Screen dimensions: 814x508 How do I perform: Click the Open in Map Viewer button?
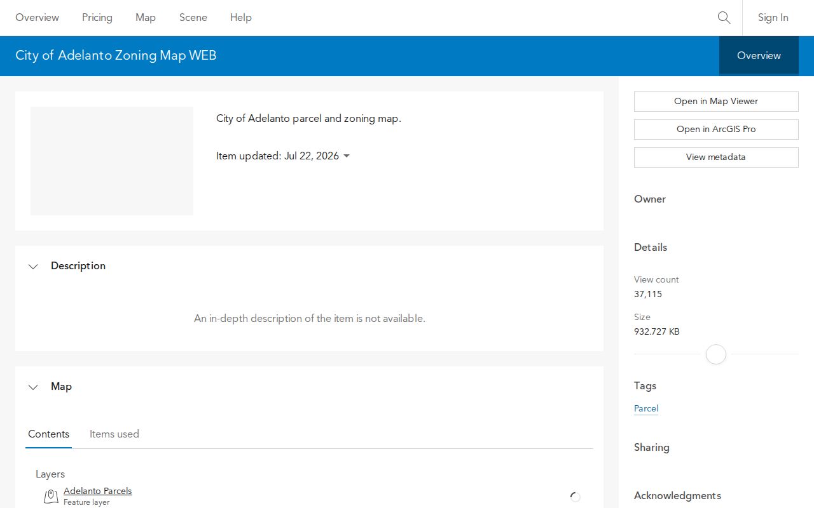point(716,102)
